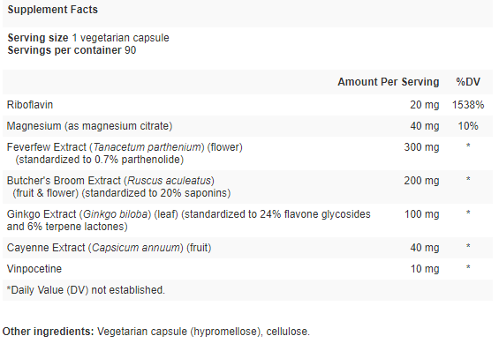Click the Other ingredients label
This screenshot has height=351, width=499.
[48, 332]
